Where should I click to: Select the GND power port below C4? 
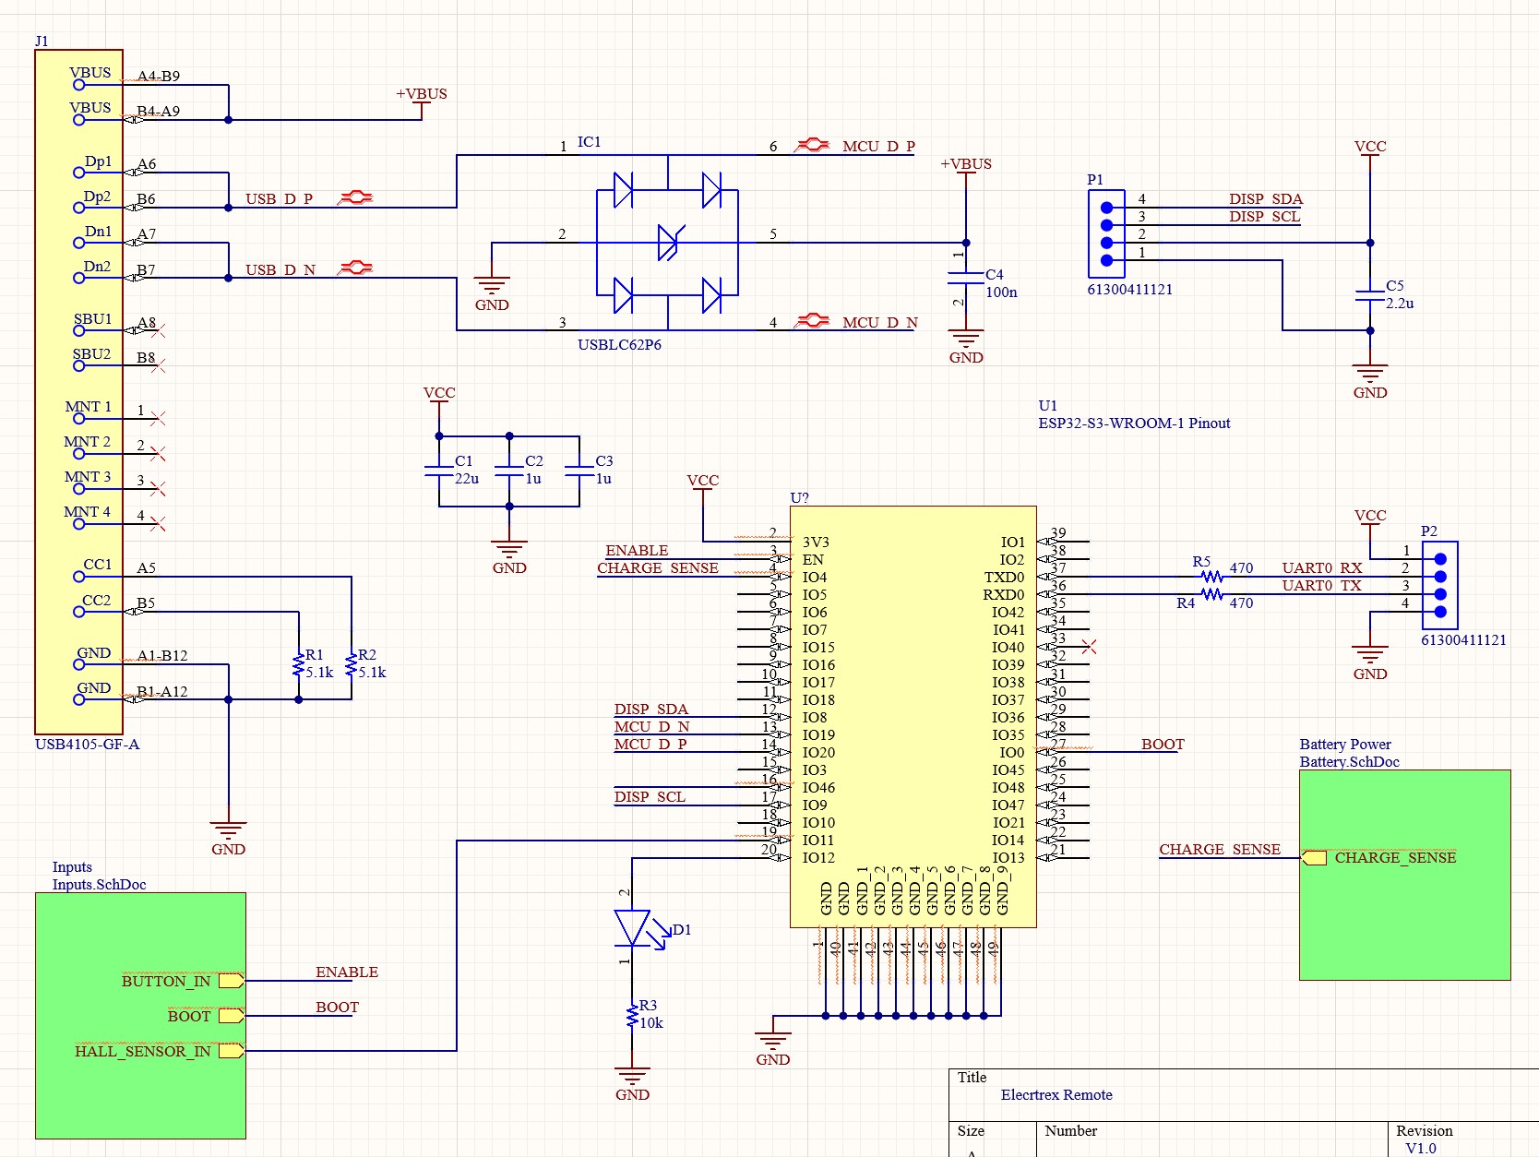point(966,348)
